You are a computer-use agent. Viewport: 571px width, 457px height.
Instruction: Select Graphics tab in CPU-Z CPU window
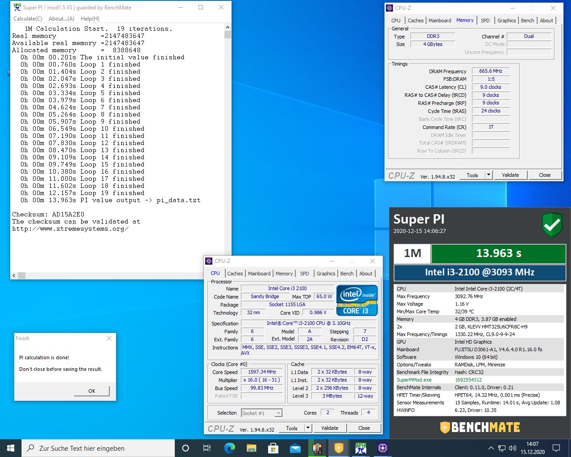[326, 274]
